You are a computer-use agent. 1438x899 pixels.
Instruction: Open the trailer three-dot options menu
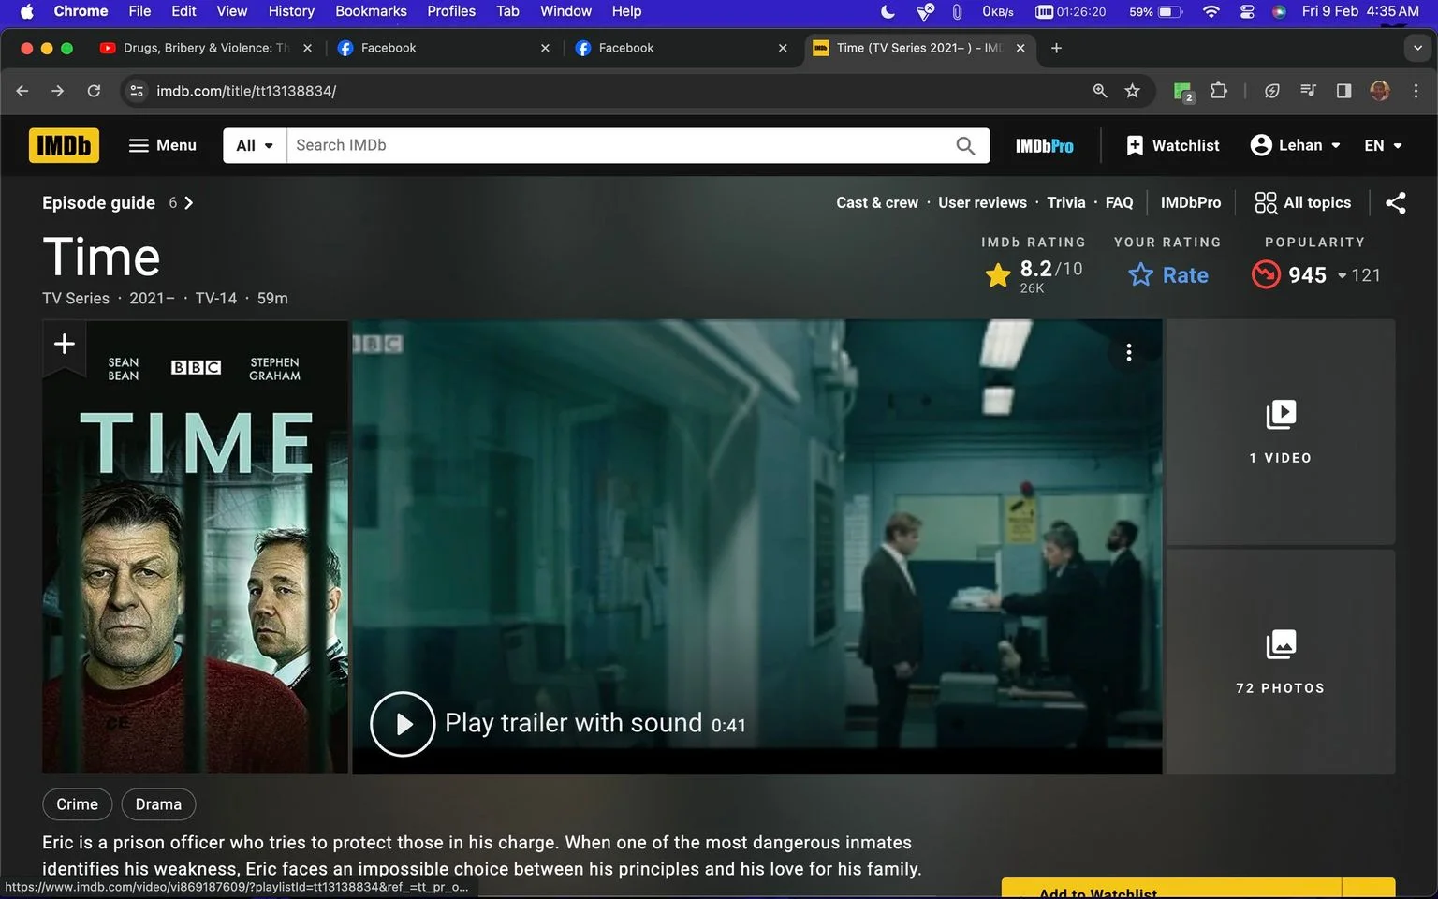(x=1129, y=352)
